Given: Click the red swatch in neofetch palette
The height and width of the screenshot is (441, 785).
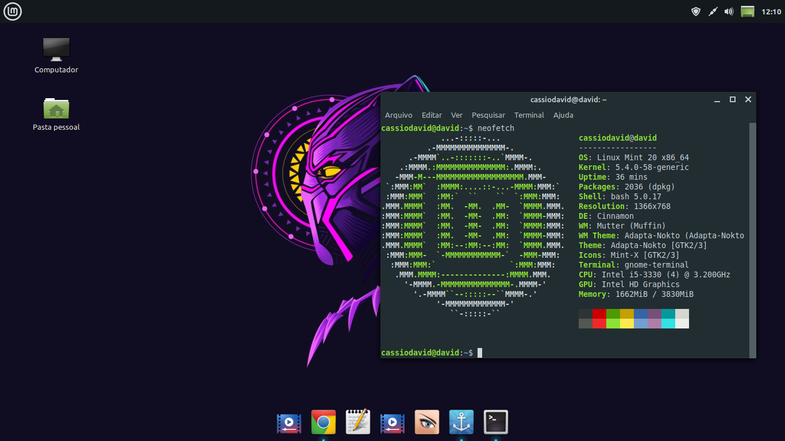Looking at the screenshot, I should pyautogui.click(x=599, y=314).
